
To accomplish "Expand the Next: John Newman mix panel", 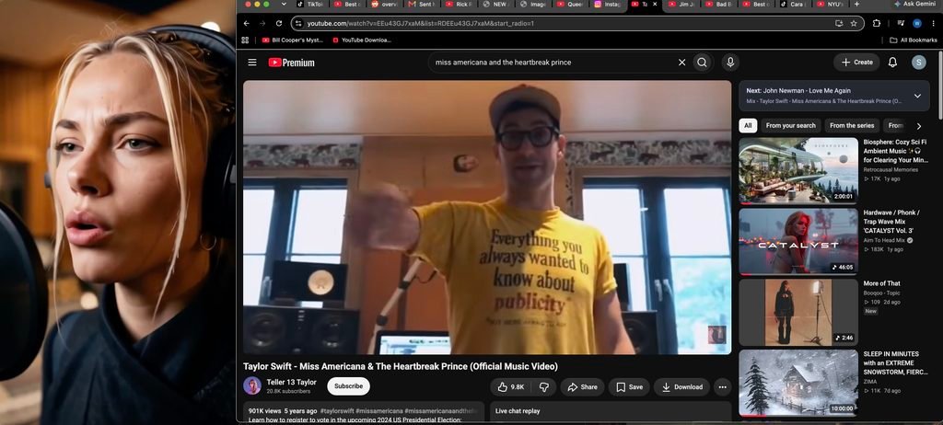I will point(917,96).
